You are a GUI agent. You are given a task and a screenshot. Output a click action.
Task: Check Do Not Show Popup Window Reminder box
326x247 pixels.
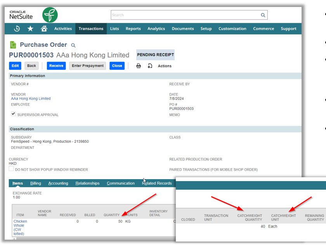pos(11,168)
